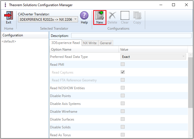Click into the Description text field
This screenshot has width=194, height=139.
(x=131, y=36)
